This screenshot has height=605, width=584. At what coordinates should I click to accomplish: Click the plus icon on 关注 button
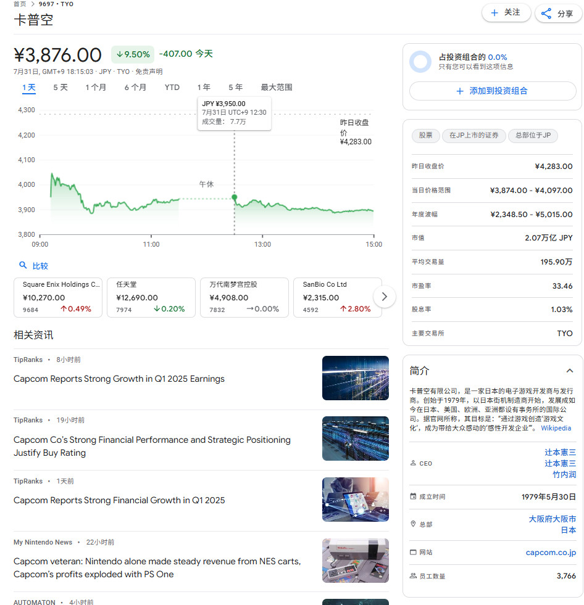[x=494, y=13]
